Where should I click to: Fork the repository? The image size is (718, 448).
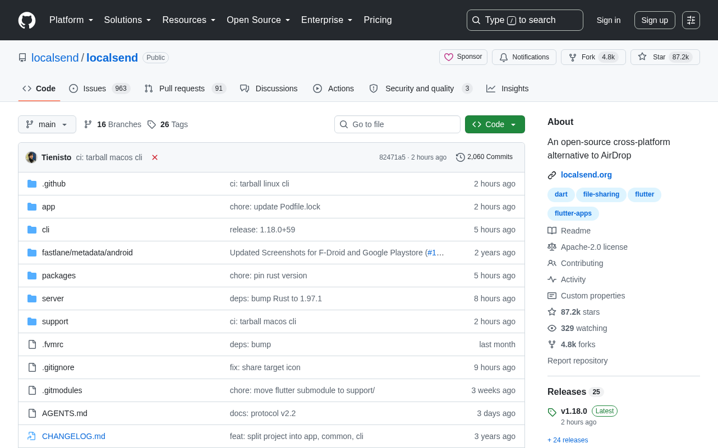coord(593,57)
